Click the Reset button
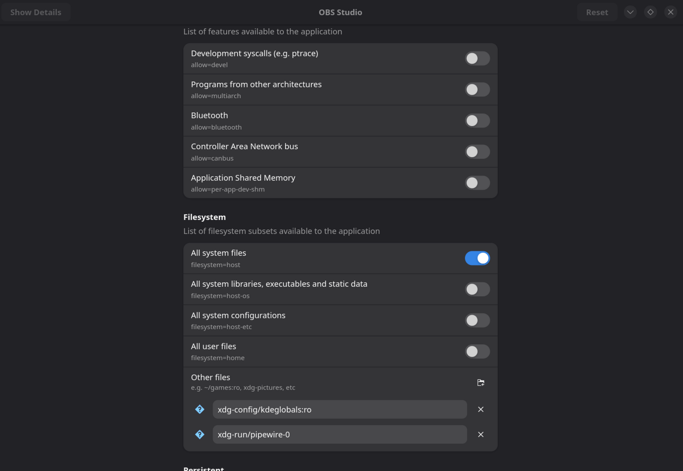 tap(597, 12)
